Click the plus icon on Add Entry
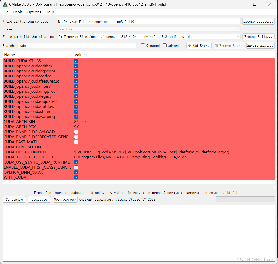The height and width of the screenshot is (264, 278). pyautogui.click(x=189, y=45)
